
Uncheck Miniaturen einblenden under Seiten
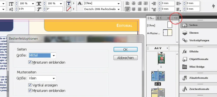tap(30, 62)
